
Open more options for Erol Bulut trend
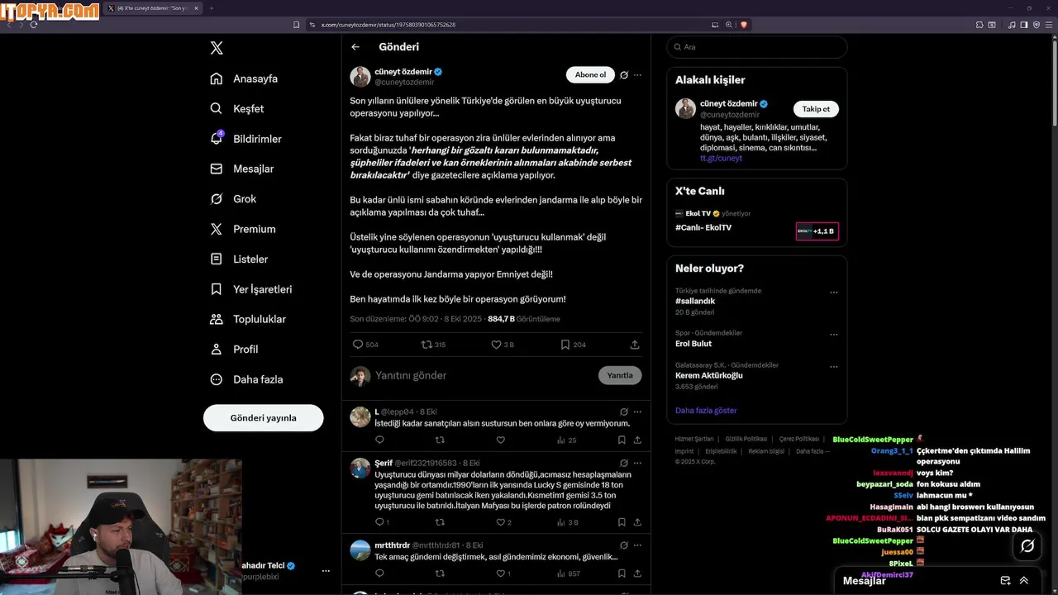pos(834,335)
